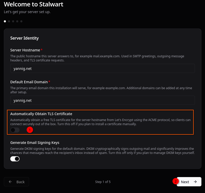Click the Server Identity section heading
Image resolution: width=205 pixels, height=193 pixels.
24,38
